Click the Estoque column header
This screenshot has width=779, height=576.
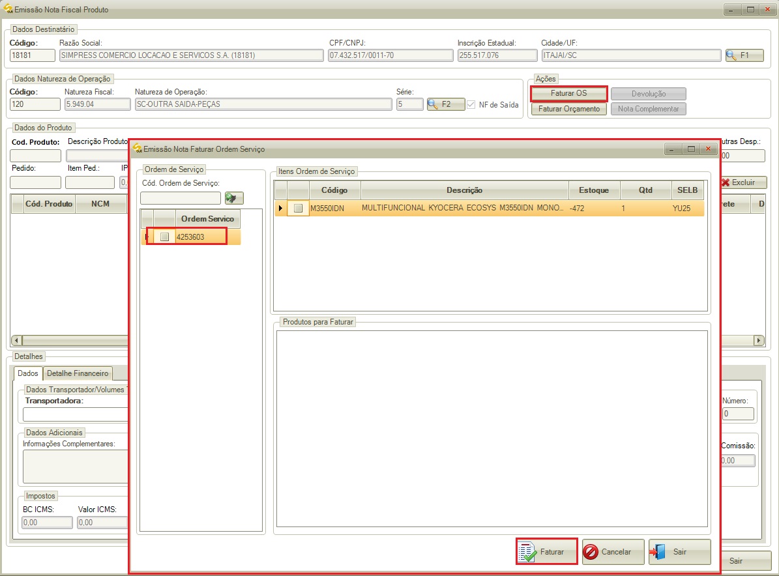(594, 190)
